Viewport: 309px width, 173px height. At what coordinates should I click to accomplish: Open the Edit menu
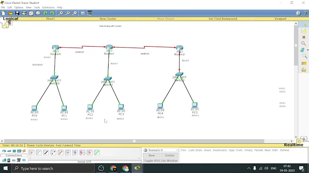(x=9, y=7)
